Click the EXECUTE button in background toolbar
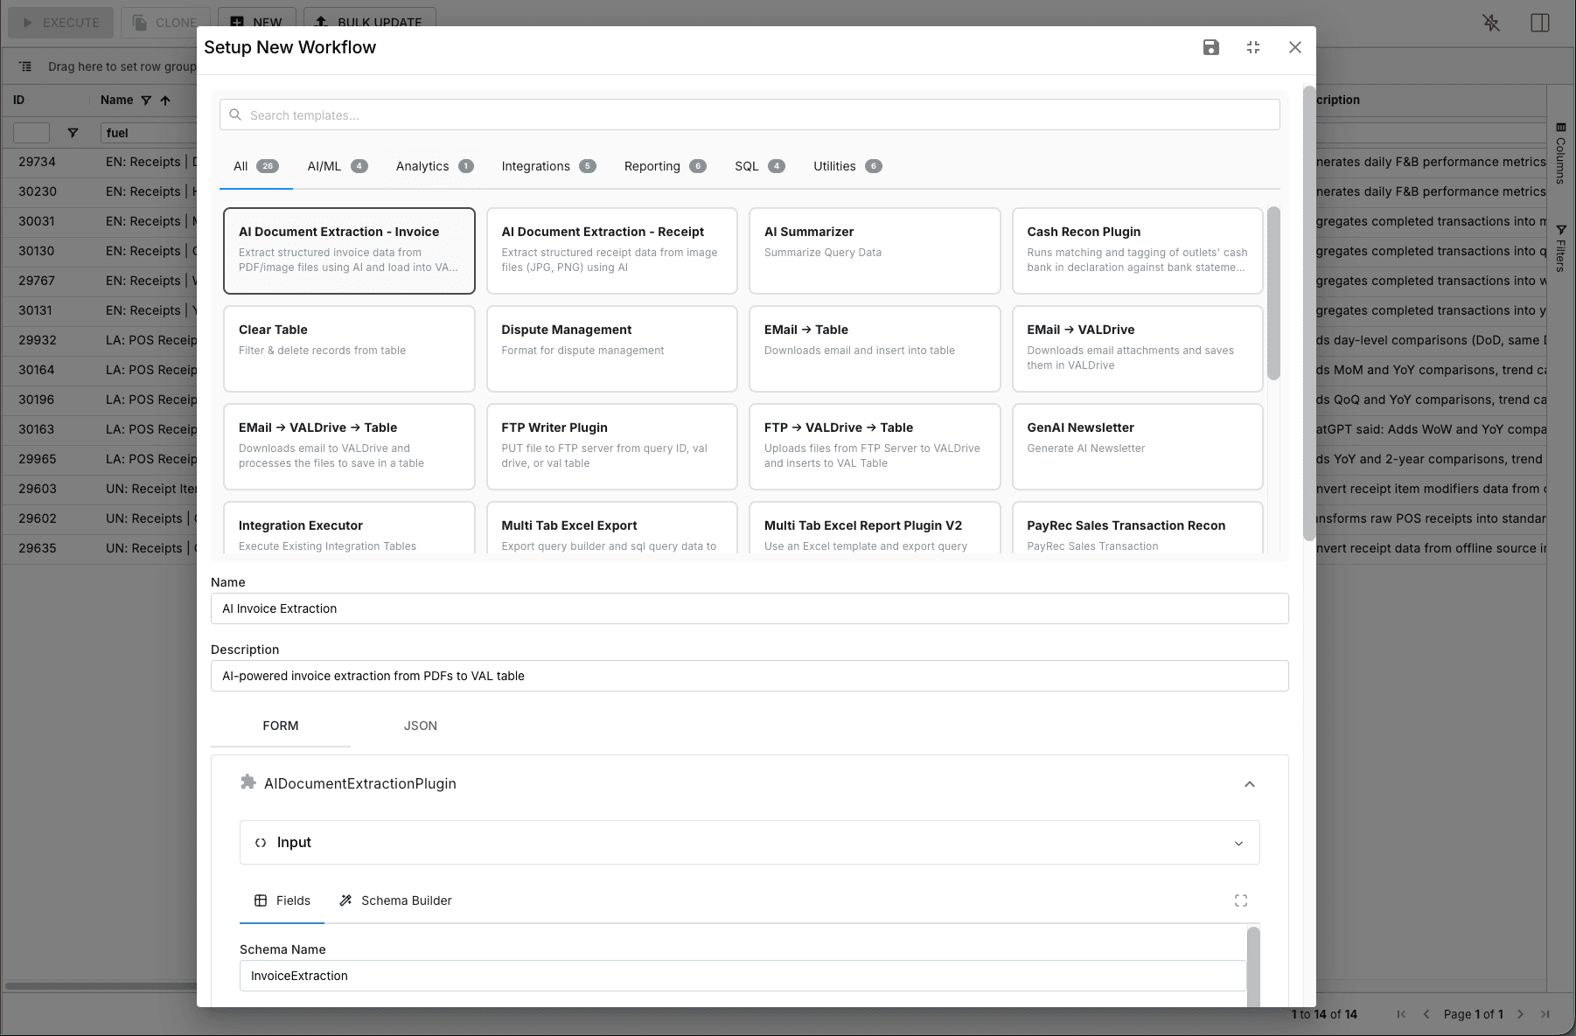Image resolution: width=1576 pixels, height=1036 pixels. (x=61, y=23)
